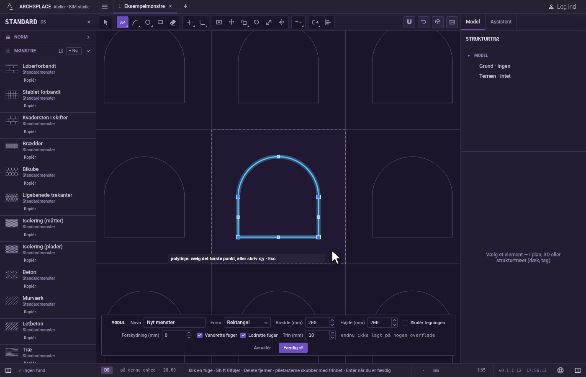Select the arrow pointer tool
586x377 pixels.
point(105,22)
